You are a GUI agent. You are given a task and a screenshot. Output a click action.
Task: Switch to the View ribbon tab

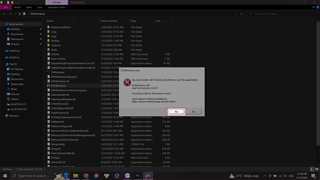pyautogui.click(x=40, y=7)
